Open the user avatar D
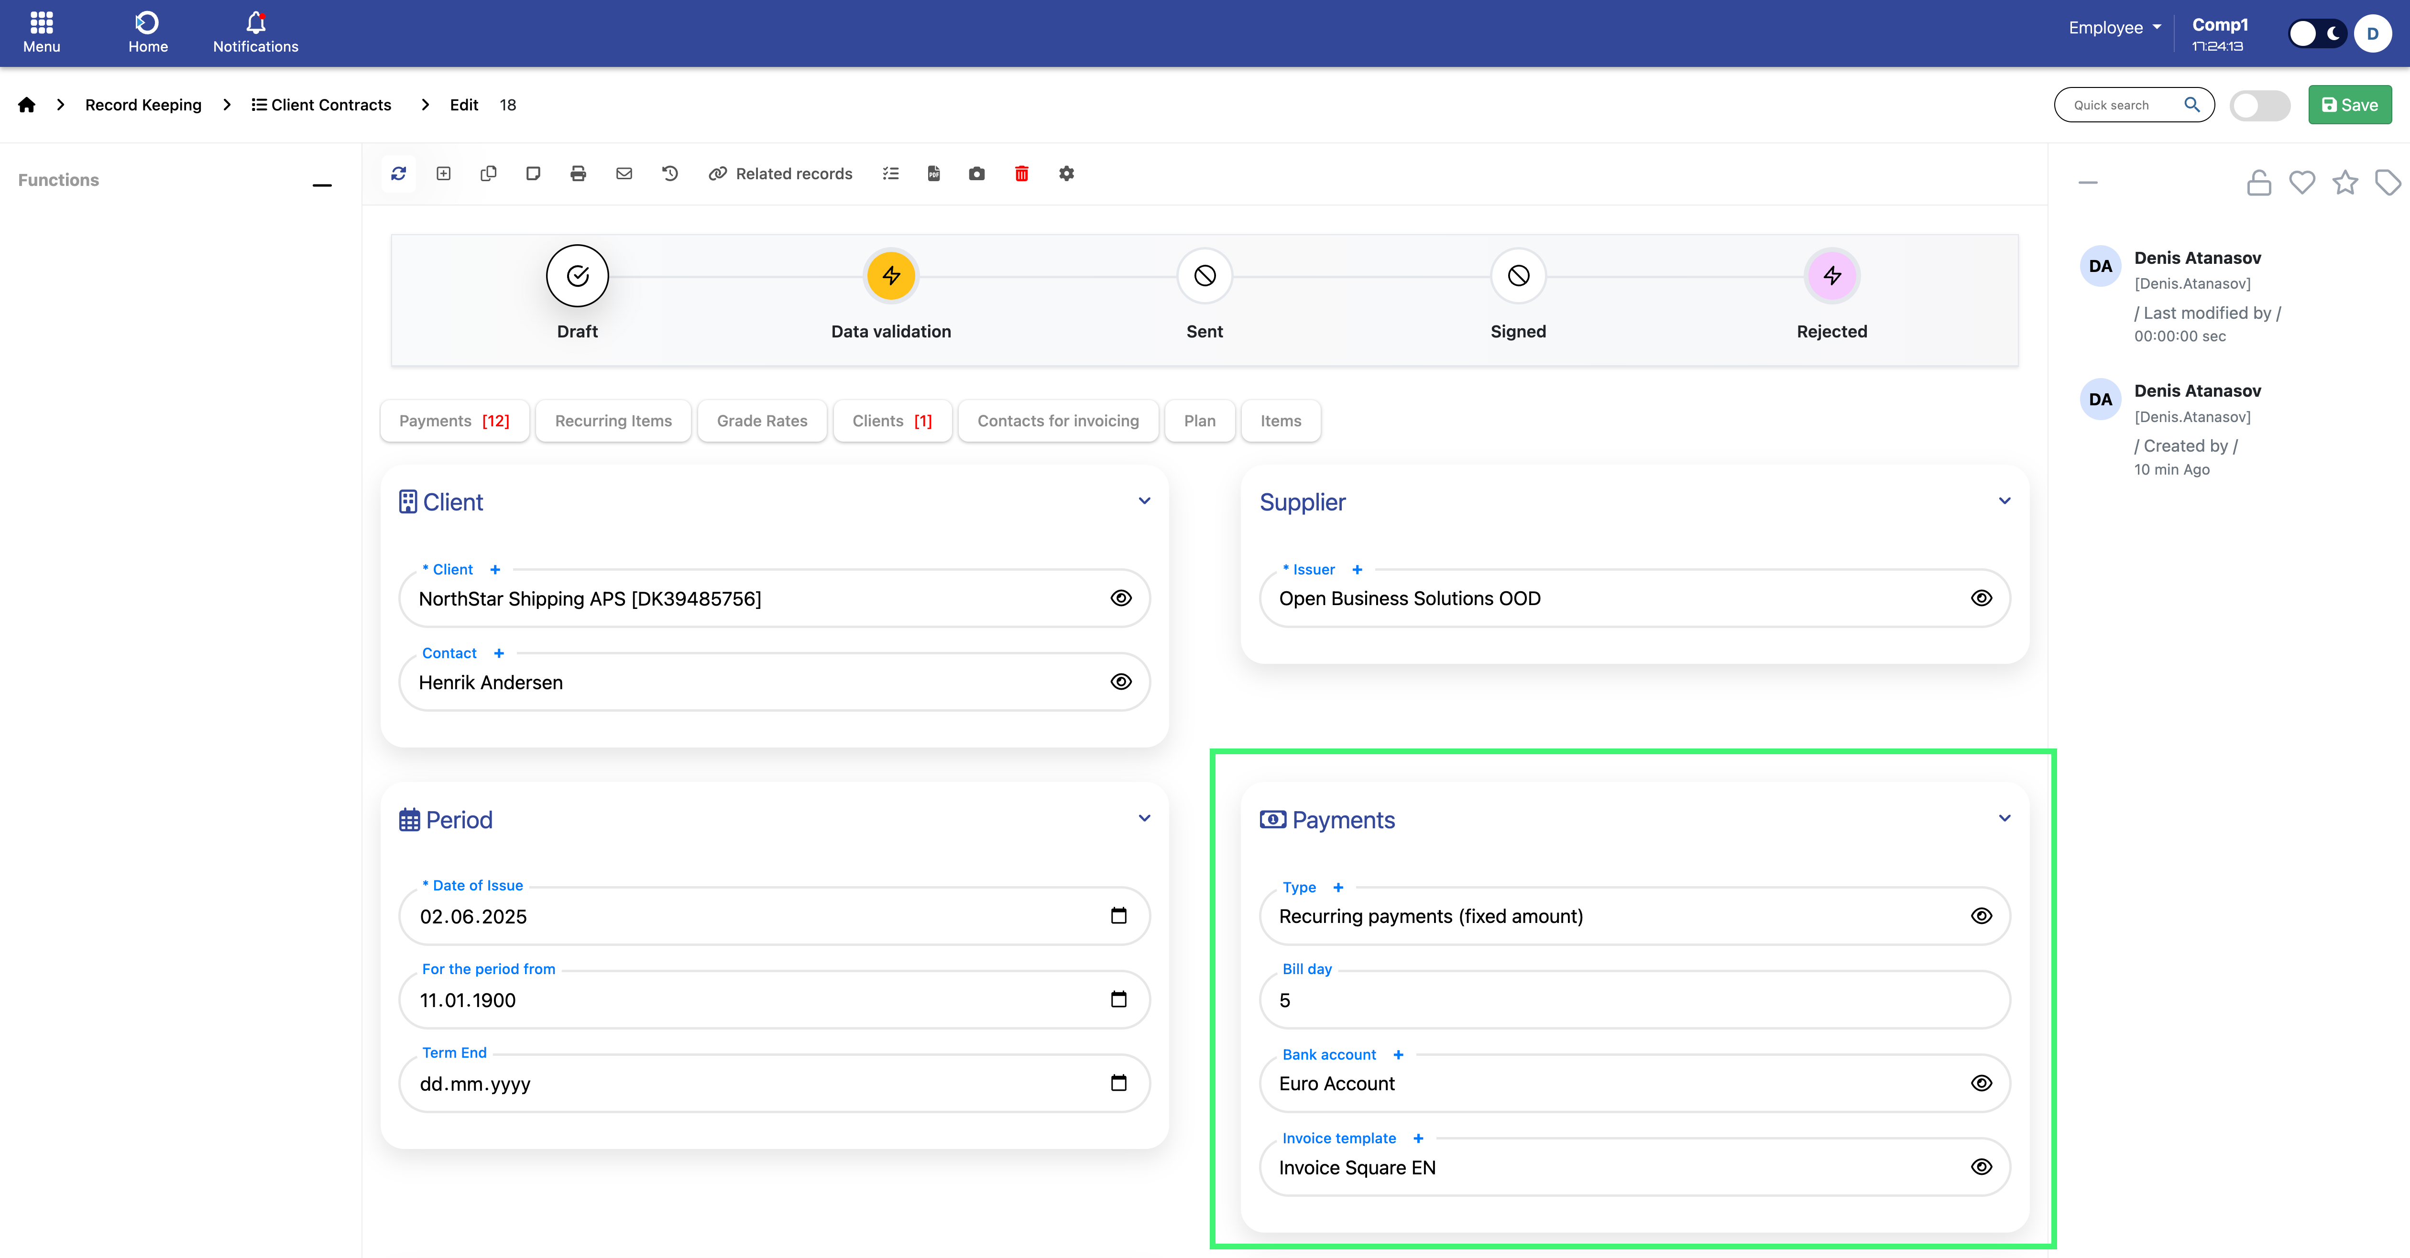 point(2373,33)
